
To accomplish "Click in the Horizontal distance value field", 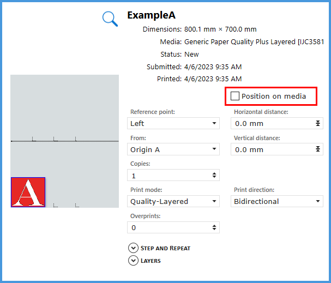I will coord(270,124).
